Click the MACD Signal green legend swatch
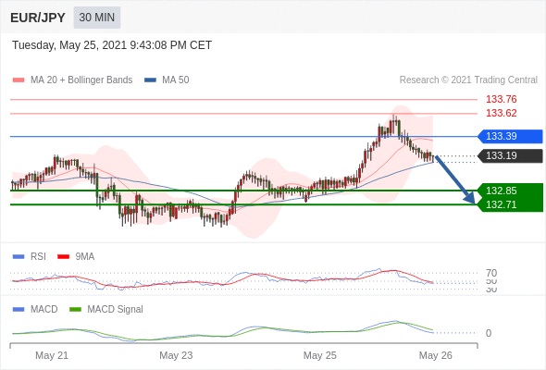This screenshot has height=370, width=546. (75, 310)
